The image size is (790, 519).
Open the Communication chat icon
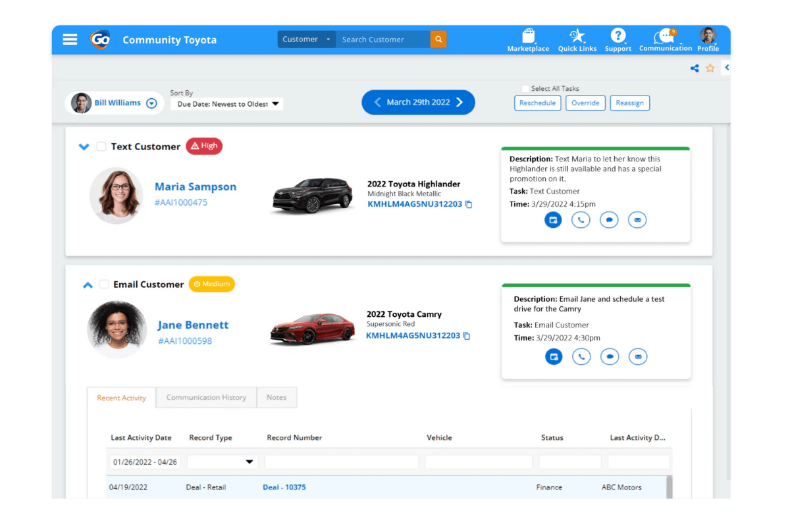point(665,36)
